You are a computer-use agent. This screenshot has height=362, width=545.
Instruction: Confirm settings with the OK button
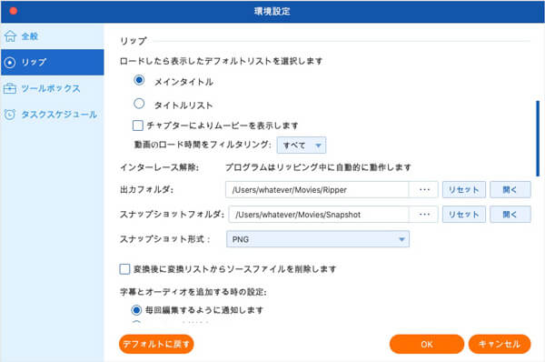click(x=427, y=344)
